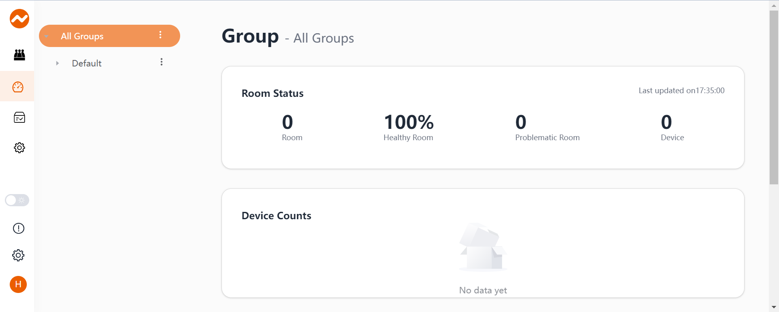The width and height of the screenshot is (779, 312).
Task: Click the No data yet message
Action: point(483,290)
